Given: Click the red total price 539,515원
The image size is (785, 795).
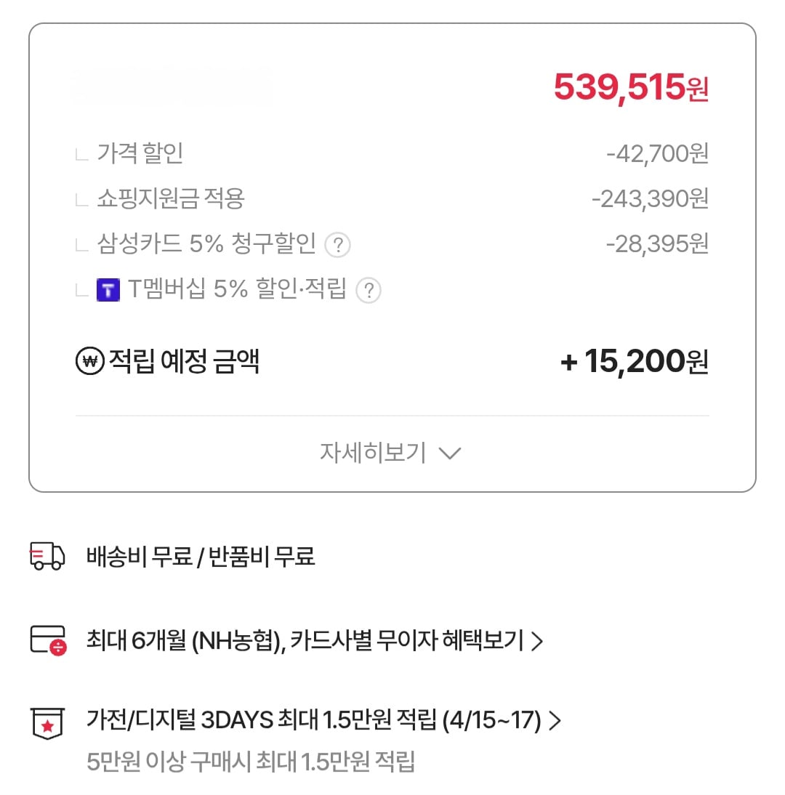Looking at the screenshot, I should point(631,88).
